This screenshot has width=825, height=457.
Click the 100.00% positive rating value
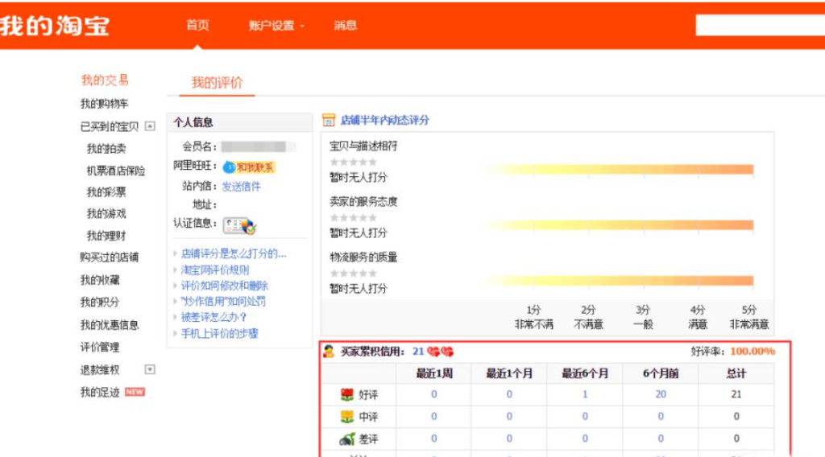[752, 352]
